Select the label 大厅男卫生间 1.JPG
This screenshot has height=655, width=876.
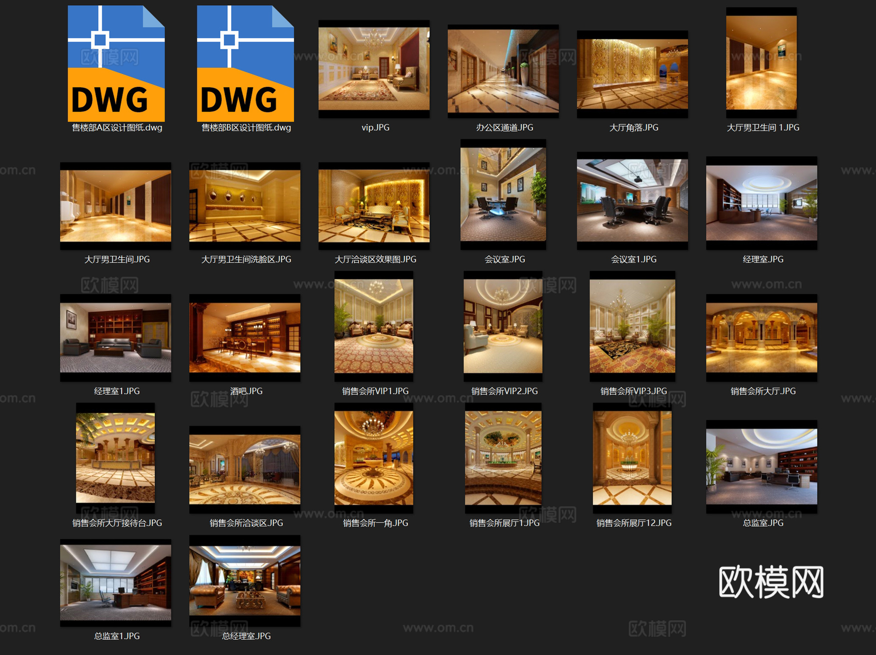(x=763, y=128)
